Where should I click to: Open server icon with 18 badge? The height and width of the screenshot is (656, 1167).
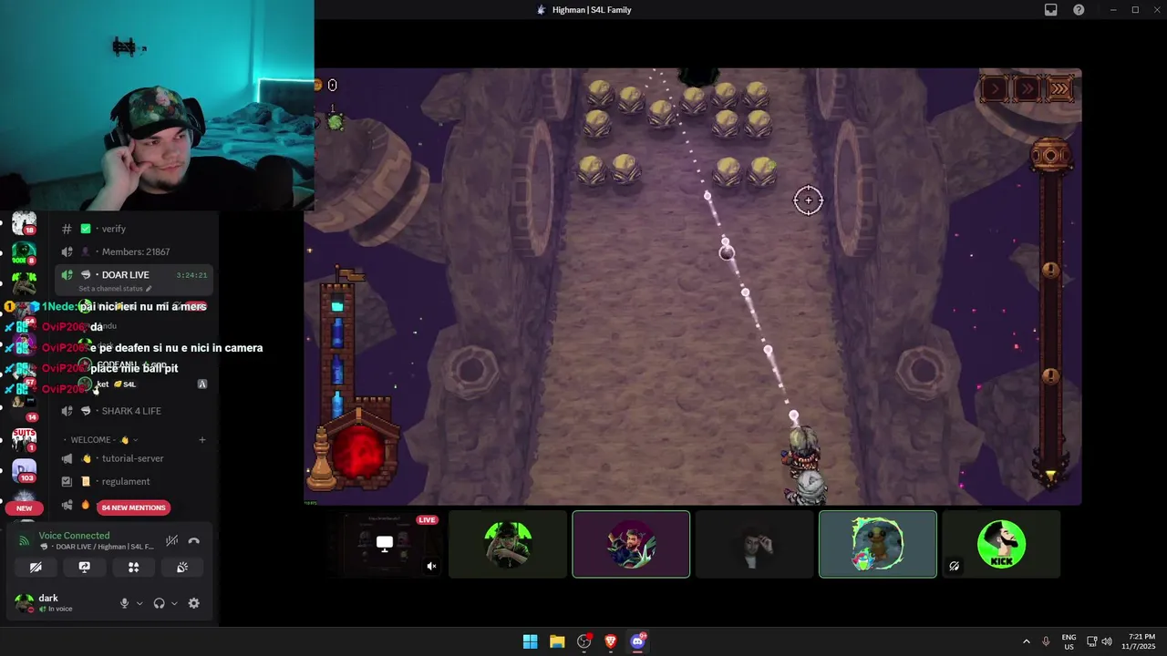click(24, 223)
